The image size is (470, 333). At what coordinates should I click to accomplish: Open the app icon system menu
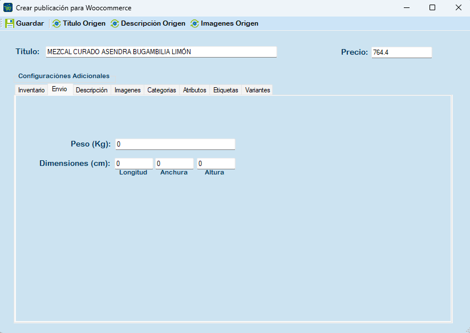point(8,7)
